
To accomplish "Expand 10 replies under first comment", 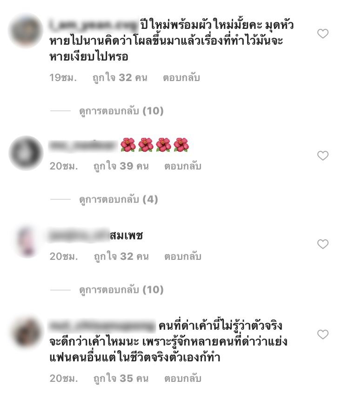I will coord(121,111).
